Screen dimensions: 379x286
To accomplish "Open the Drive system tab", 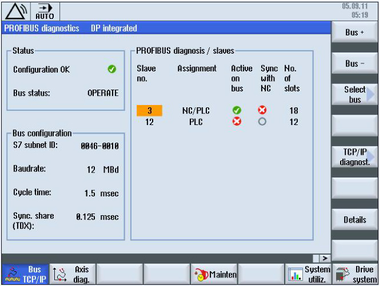I will tap(356, 275).
